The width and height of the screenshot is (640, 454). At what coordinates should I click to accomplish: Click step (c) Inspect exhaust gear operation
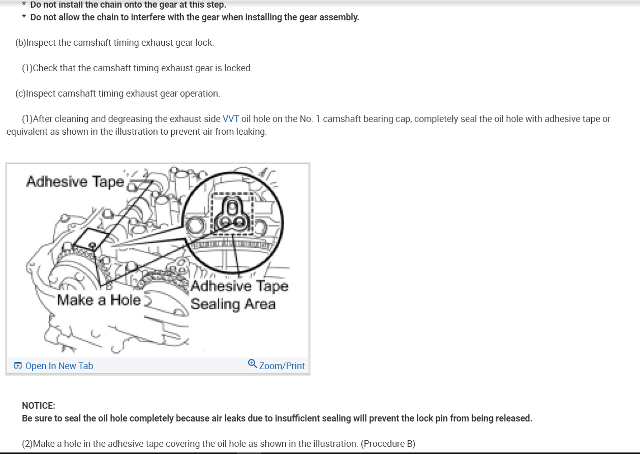point(117,94)
